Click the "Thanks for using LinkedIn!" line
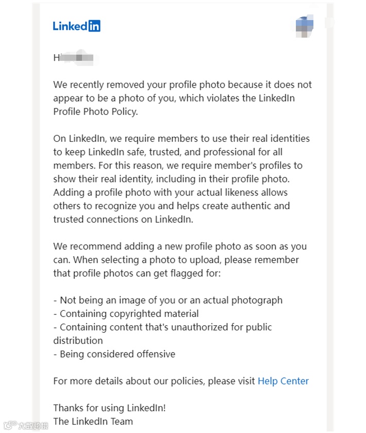This screenshot has height=433, width=366. 109,408
